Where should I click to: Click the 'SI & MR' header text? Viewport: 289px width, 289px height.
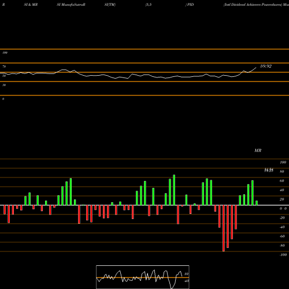[31, 5]
